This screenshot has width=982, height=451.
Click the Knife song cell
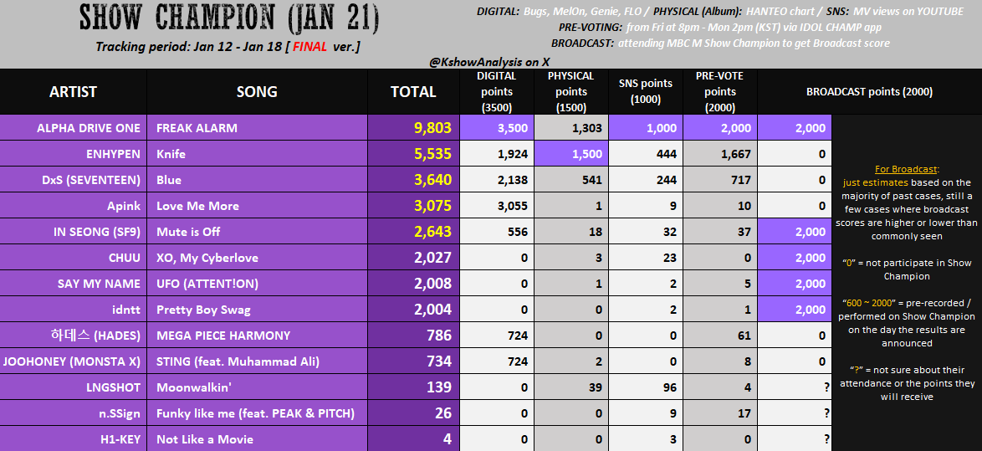(258, 153)
